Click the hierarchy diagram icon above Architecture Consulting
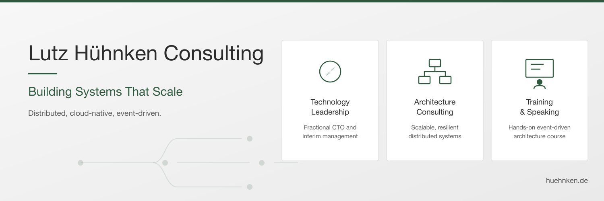 435,72
